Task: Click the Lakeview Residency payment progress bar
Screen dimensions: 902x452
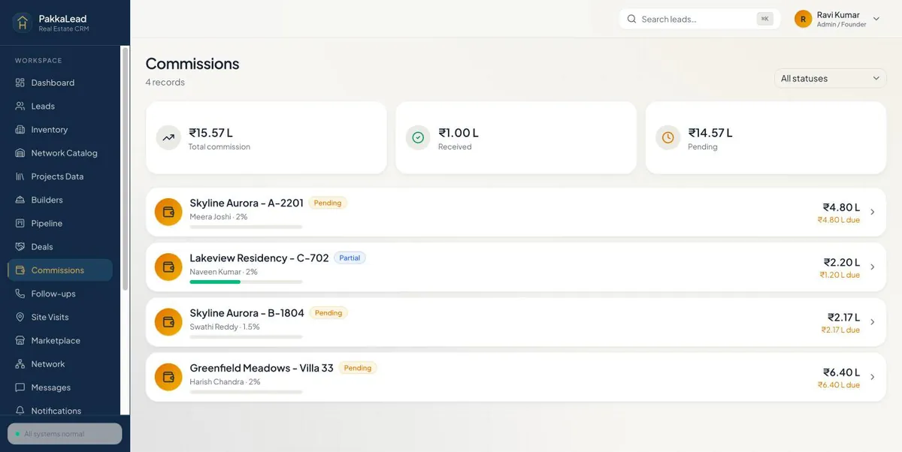Action: coord(246,282)
